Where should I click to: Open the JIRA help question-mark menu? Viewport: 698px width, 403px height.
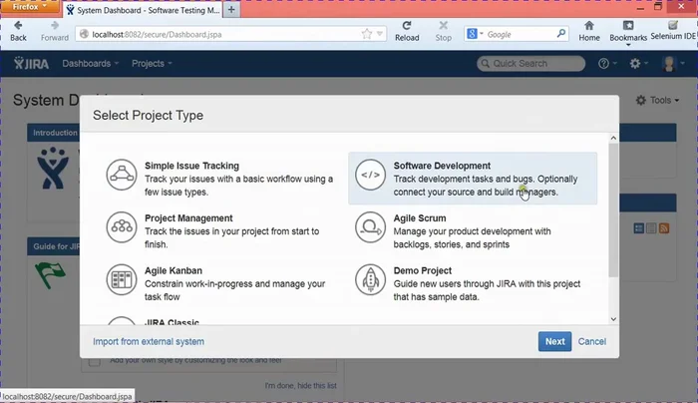[x=603, y=64]
